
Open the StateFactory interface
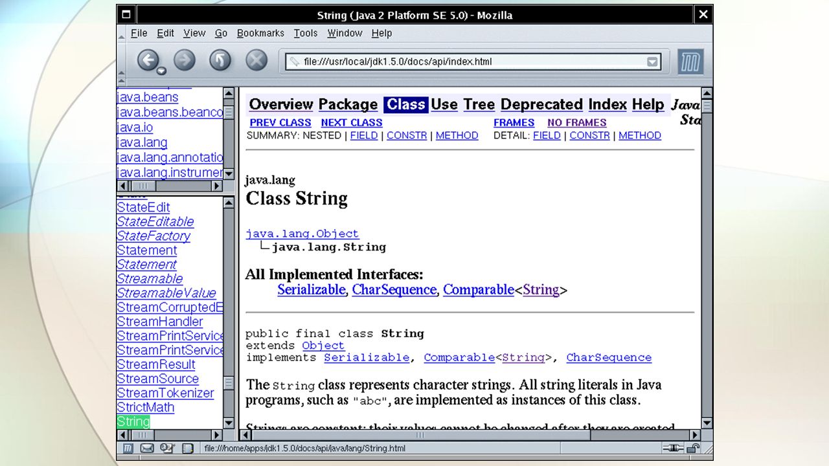point(153,236)
